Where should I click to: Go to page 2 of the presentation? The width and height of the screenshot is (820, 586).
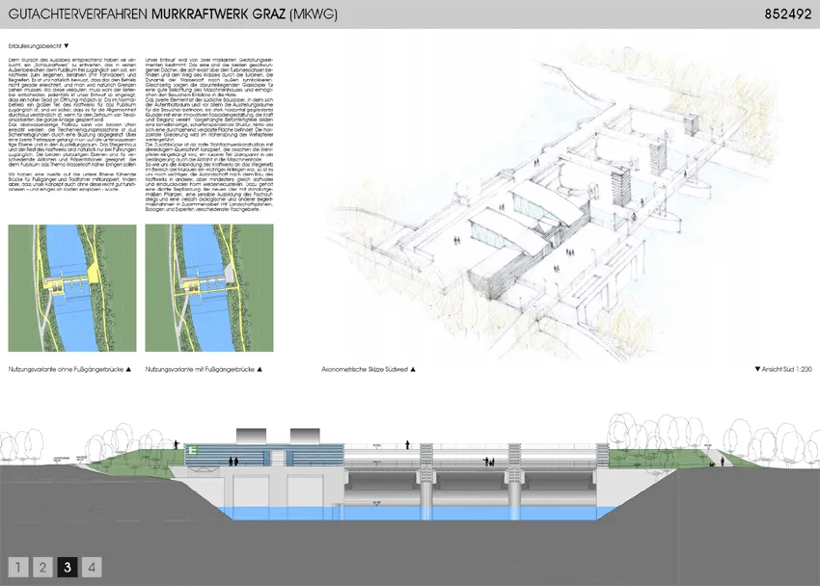(42, 567)
